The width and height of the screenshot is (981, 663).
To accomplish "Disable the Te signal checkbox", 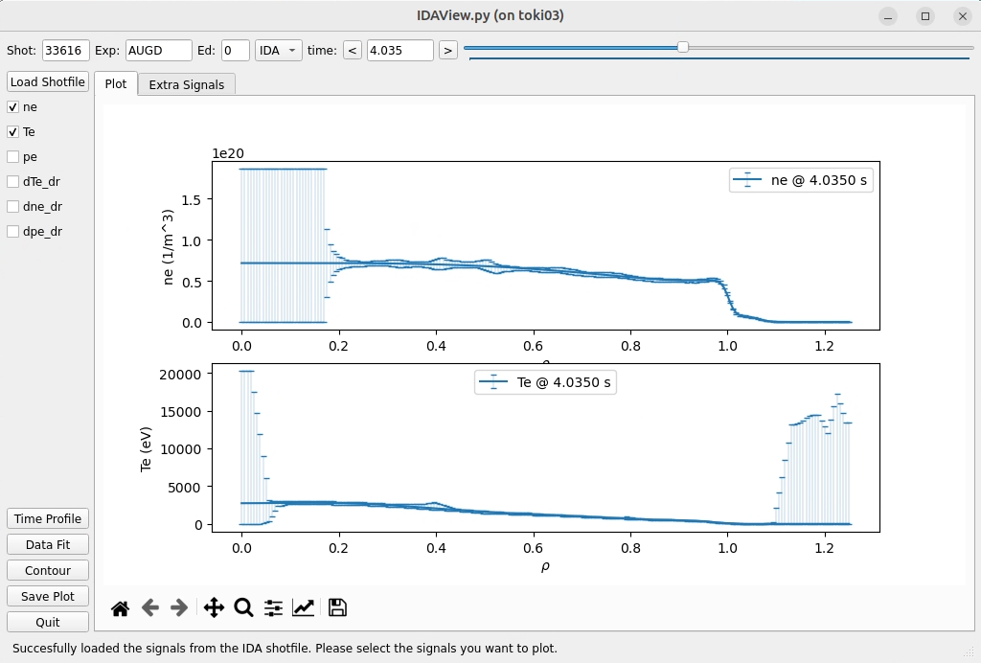I will coord(13,131).
